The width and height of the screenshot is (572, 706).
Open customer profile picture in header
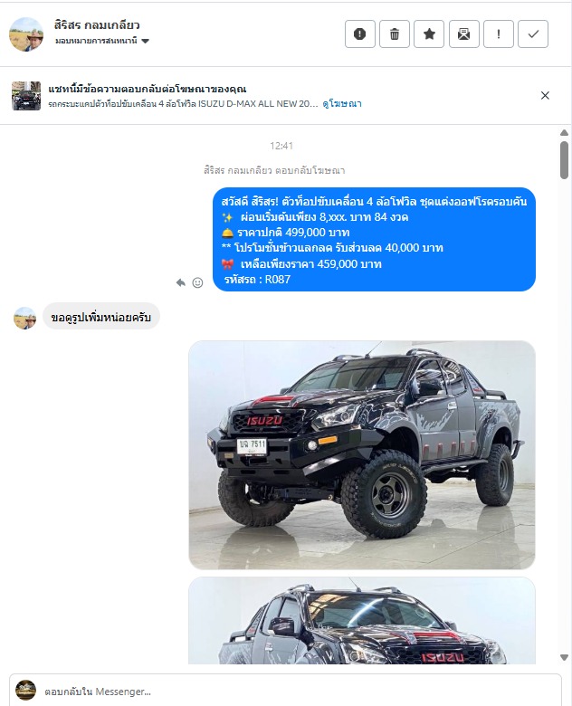[x=26, y=34]
